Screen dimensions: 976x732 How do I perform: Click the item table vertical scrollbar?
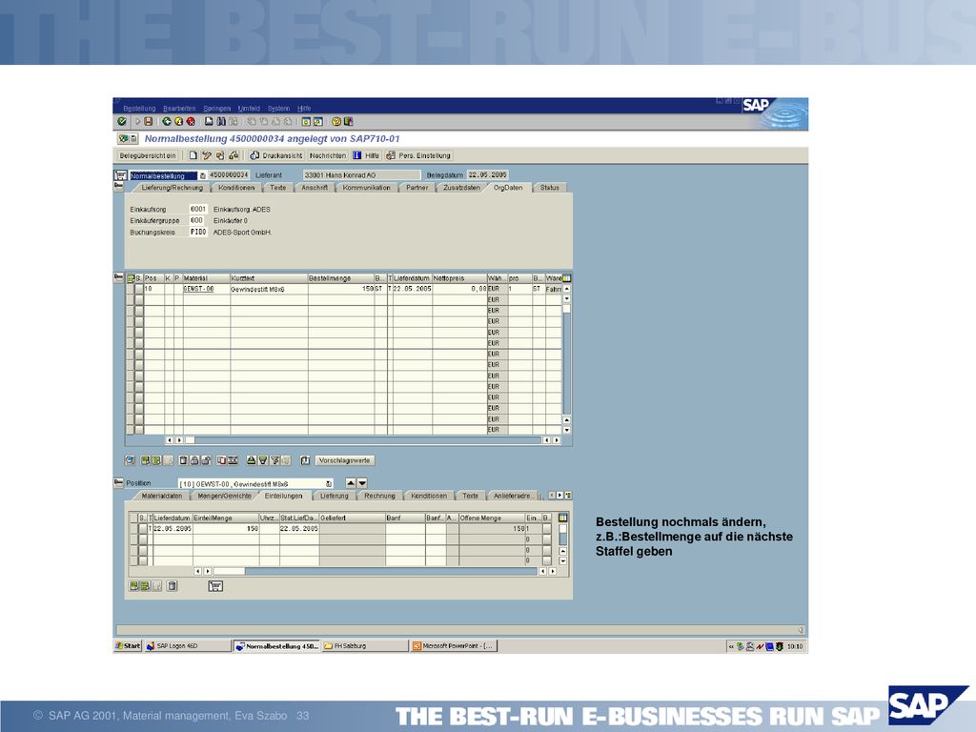(x=566, y=359)
